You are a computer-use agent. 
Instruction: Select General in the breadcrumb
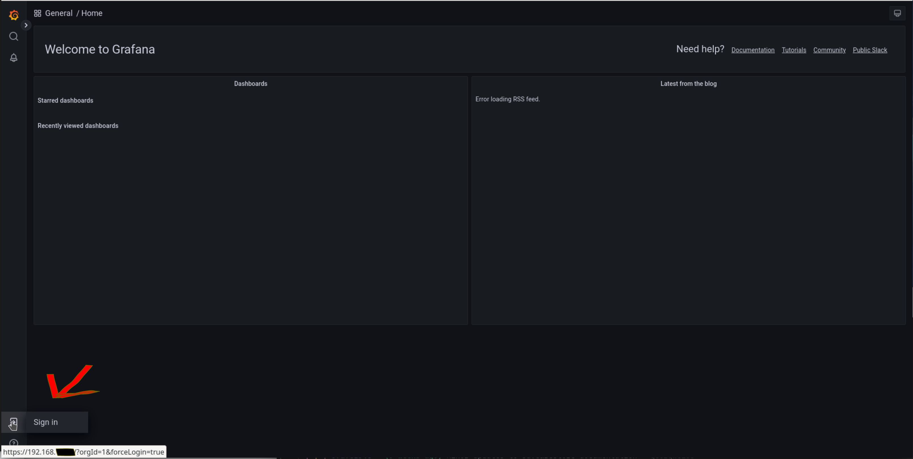coord(58,13)
